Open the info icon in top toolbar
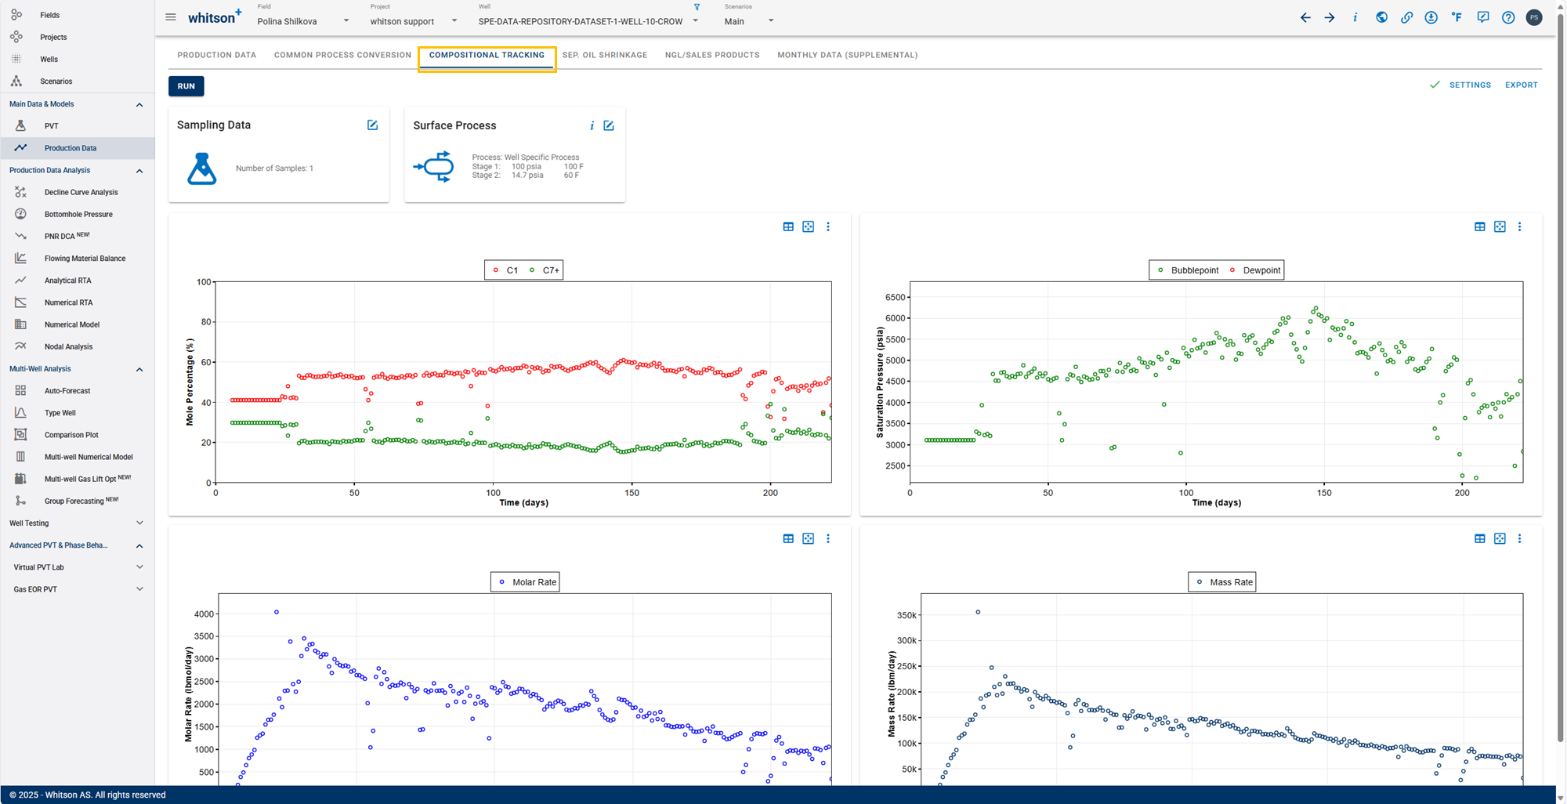Screen dimensions: 1567x804 [x=1355, y=17]
